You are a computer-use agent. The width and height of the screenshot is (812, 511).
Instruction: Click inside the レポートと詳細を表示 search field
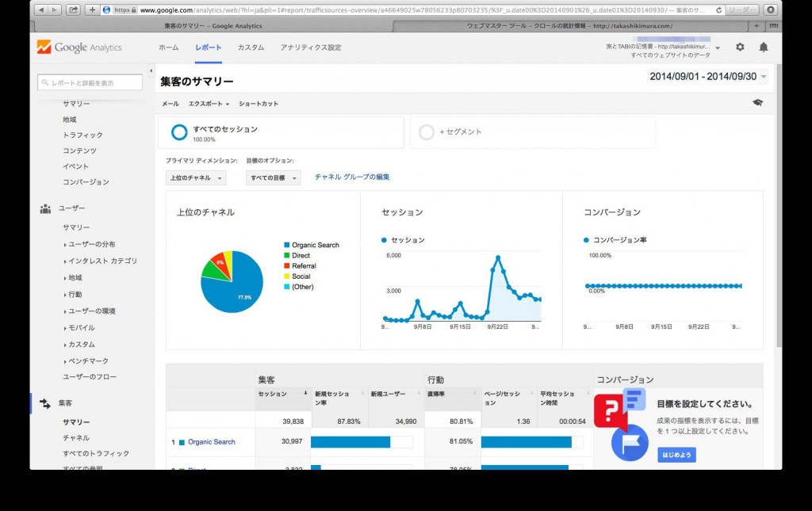(91, 81)
